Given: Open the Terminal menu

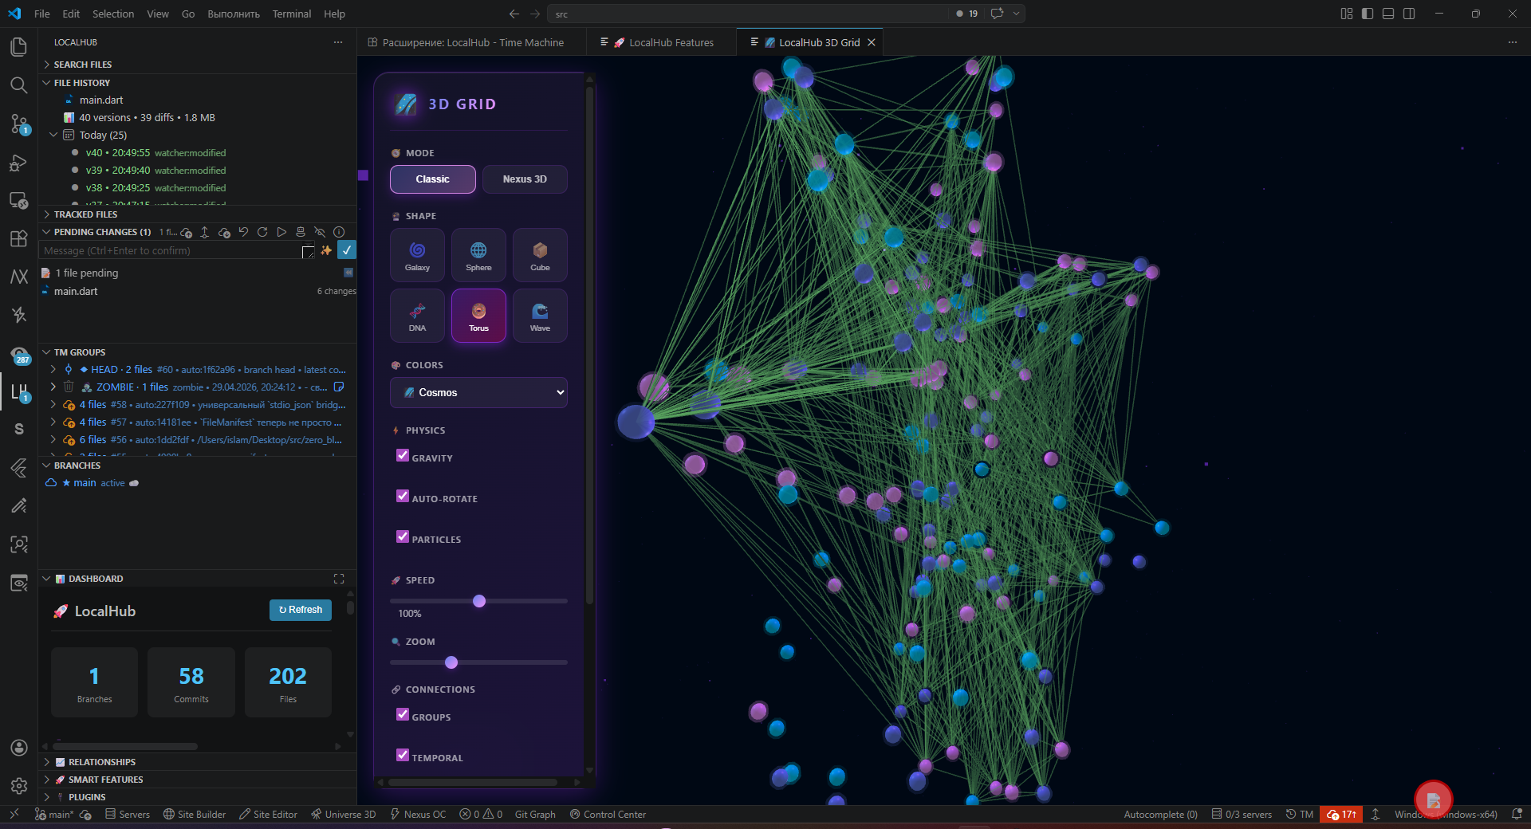Looking at the screenshot, I should pyautogui.click(x=292, y=14).
